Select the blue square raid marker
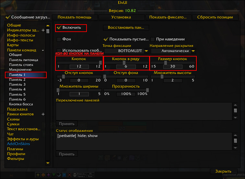 [x=64, y=175]
